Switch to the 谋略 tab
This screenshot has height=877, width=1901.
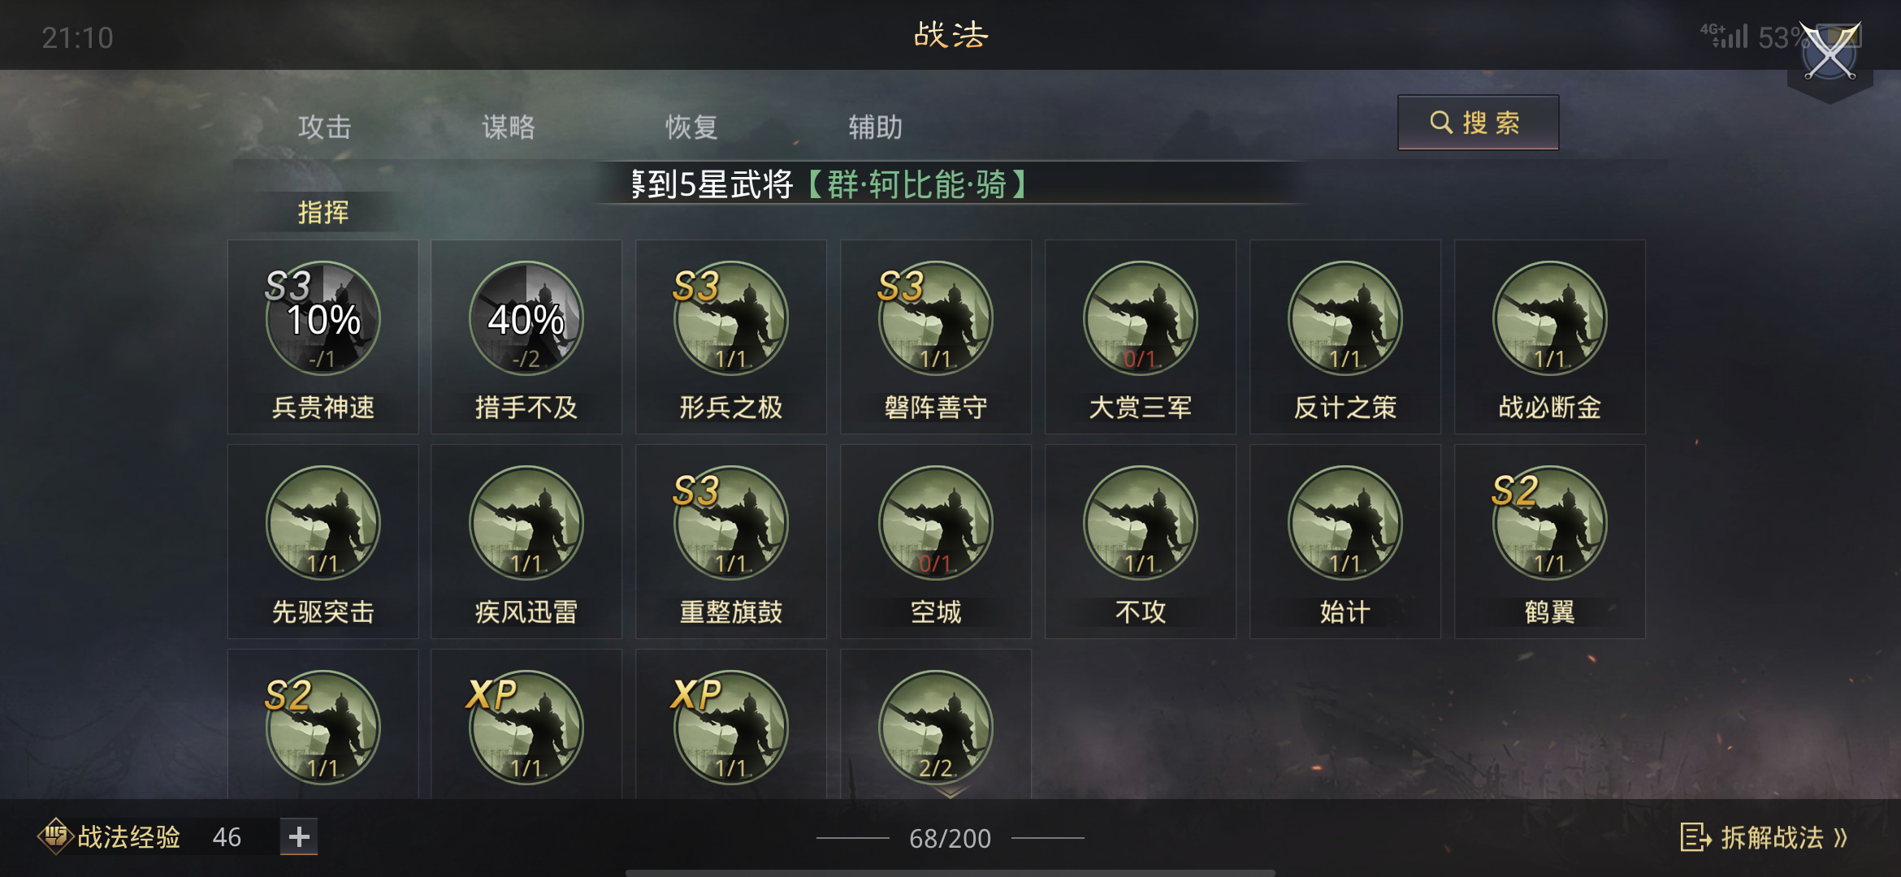tap(509, 127)
